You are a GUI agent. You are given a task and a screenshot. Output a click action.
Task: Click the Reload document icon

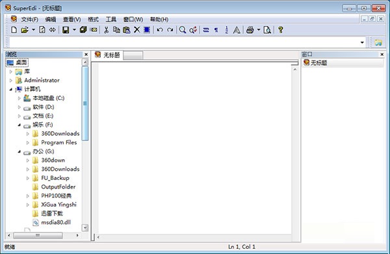click(x=42, y=30)
